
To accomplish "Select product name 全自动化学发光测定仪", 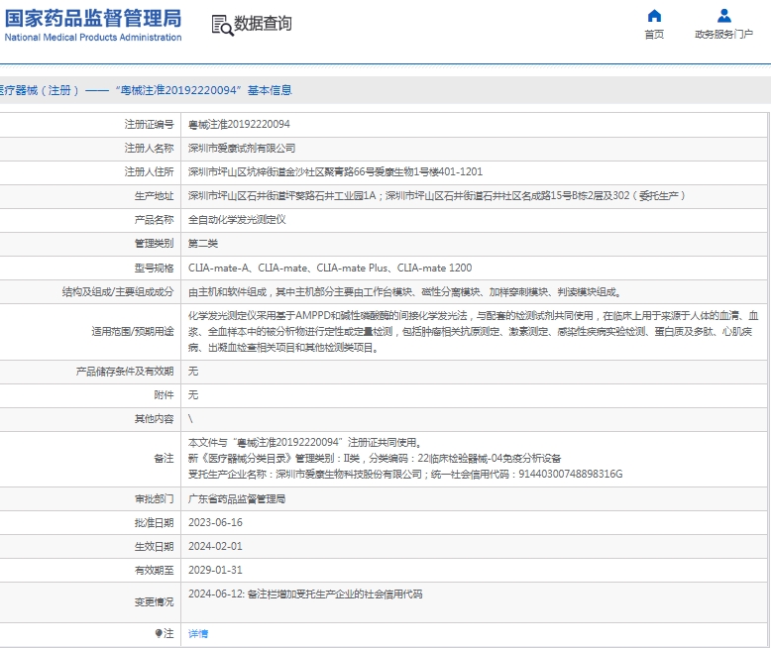I will click(x=237, y=219).
